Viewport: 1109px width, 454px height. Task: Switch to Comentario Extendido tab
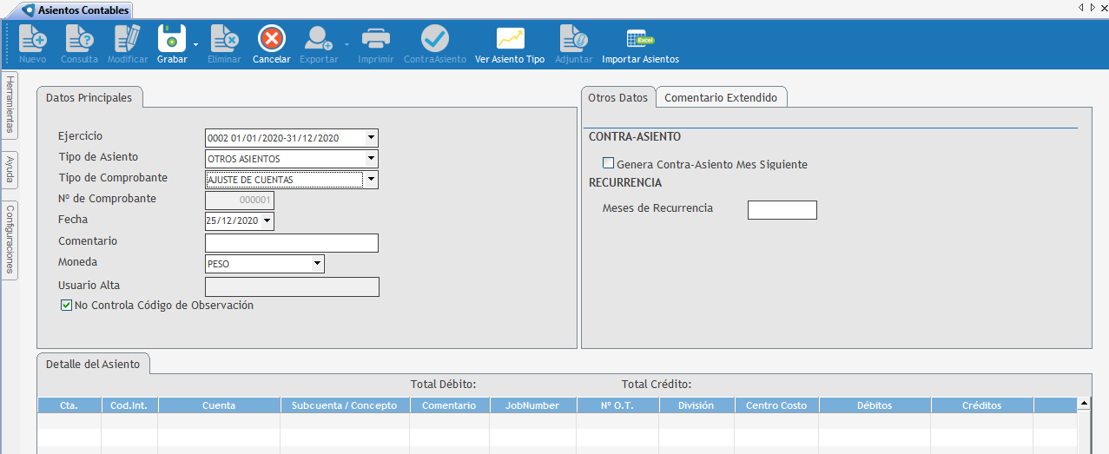pos(722,98)
